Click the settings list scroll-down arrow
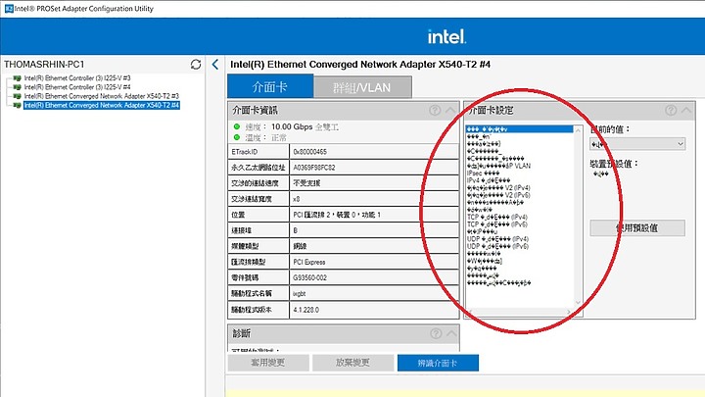This screenshot has height=397, width=705. coord(579,303)
